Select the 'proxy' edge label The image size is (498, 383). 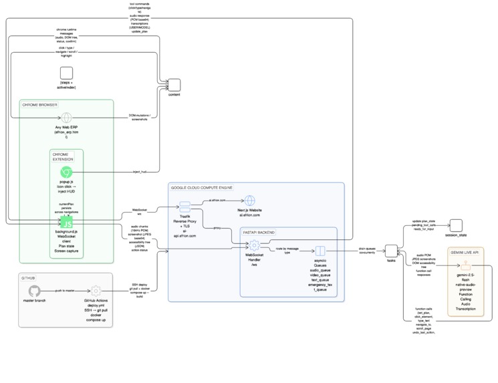(x=217, y=228)
